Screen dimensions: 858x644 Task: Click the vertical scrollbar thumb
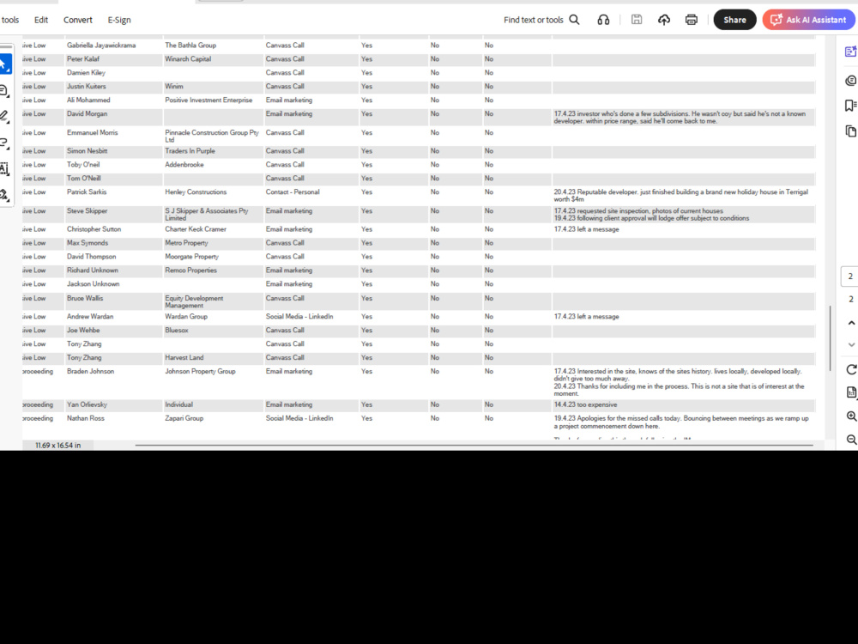click(x=830, y=337)
